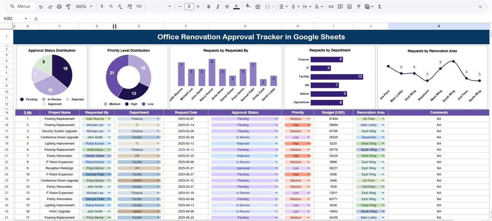Click the Insert link icon
The height and width of the screenshot is (221, 492).
coord(330,7)
